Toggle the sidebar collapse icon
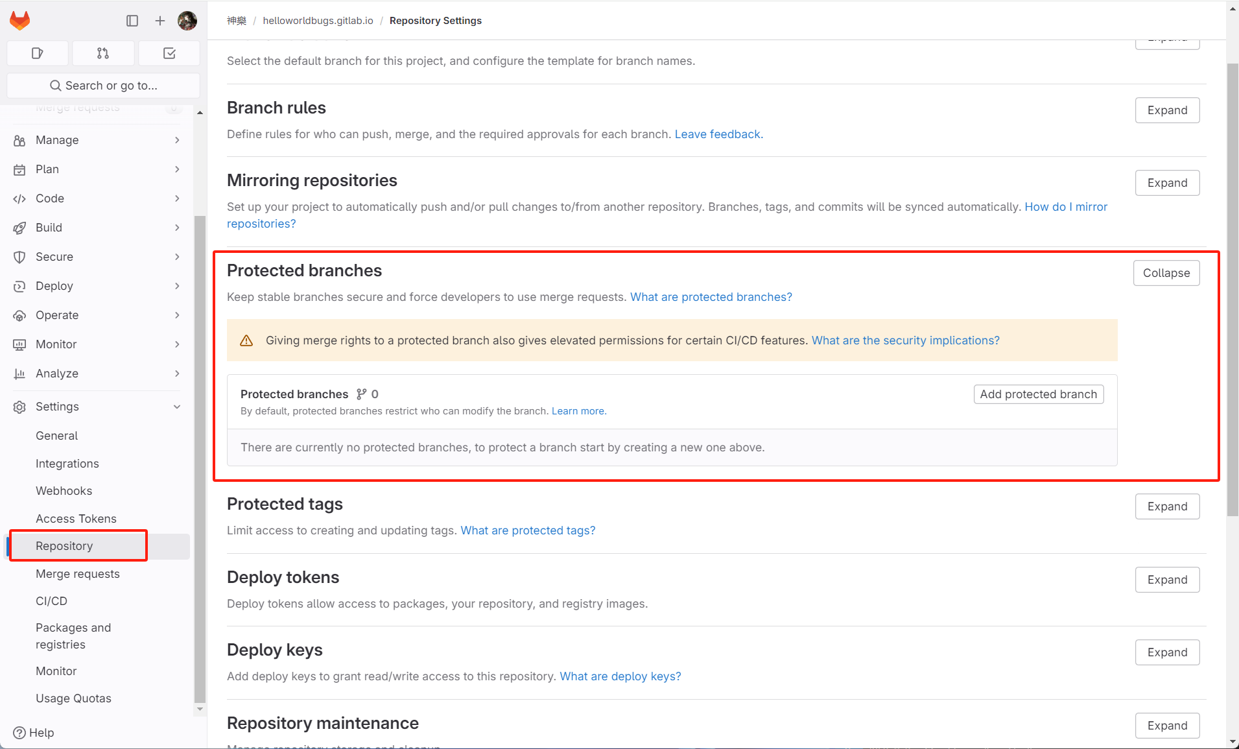The width and height of the screenshot is (1239, 749). click(x=132, y=21)
